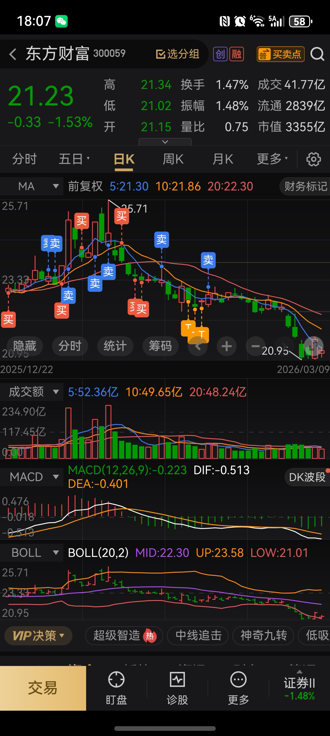Expand the 证券II sector indicator
This screenshot has width=330, height=736.
(x=299, y=686)
